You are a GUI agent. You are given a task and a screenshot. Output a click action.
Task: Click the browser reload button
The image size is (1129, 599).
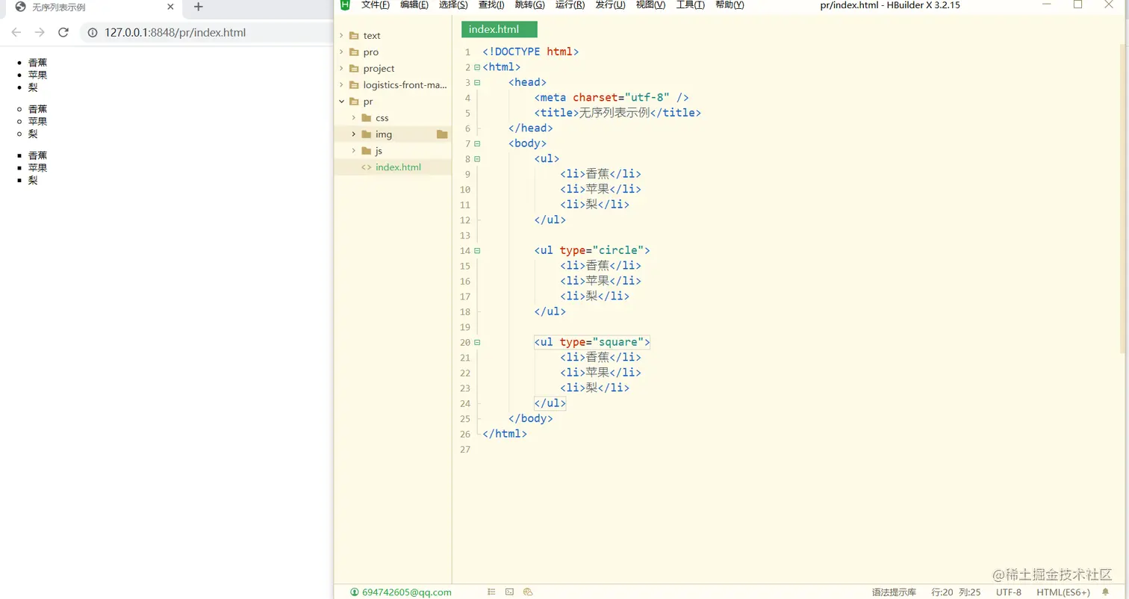click(63, 32)
